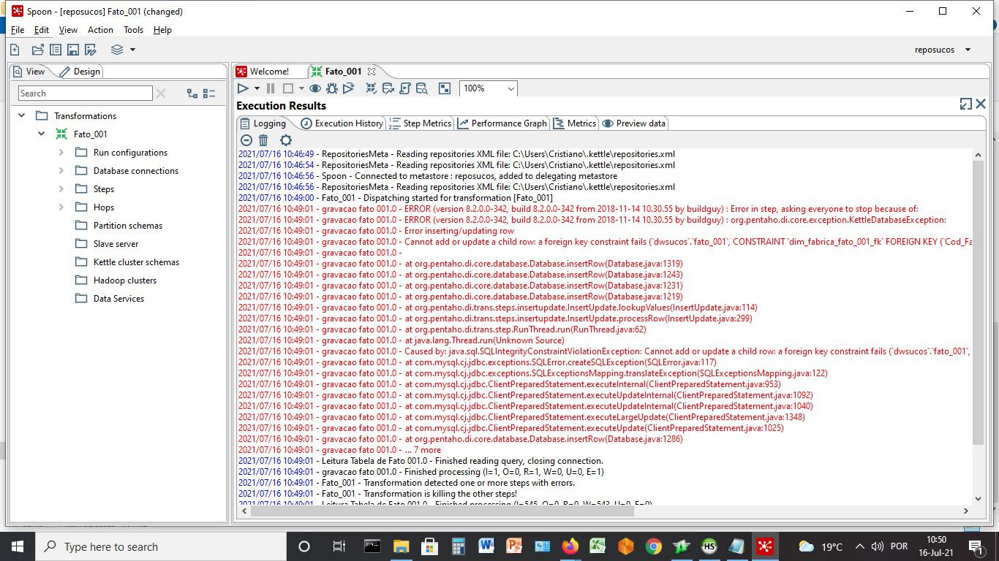This screenshot has width=999, height=561.
Task: Click the New file toolbar icon
Action: (15, 50)
